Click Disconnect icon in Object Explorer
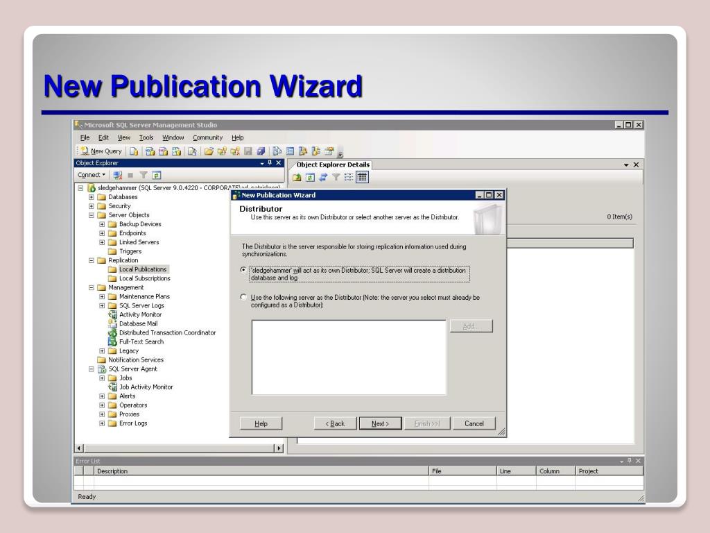710x533 pixels. click(118, 175)
